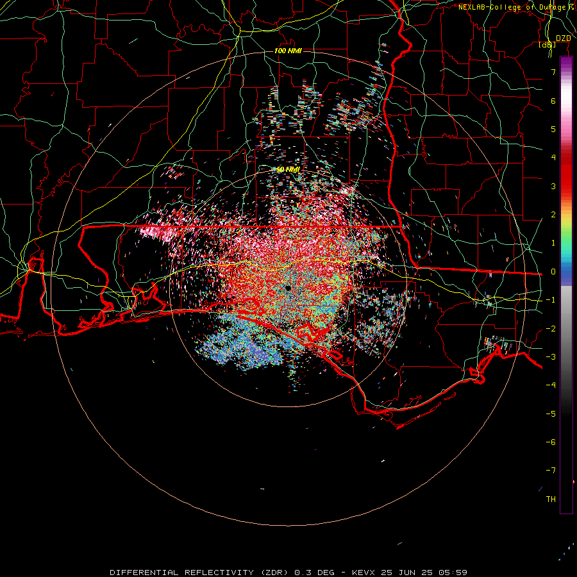This screenshot has width=577, height=577.
Task: Click the -4 value on color scale
Action: coord(551,385)
